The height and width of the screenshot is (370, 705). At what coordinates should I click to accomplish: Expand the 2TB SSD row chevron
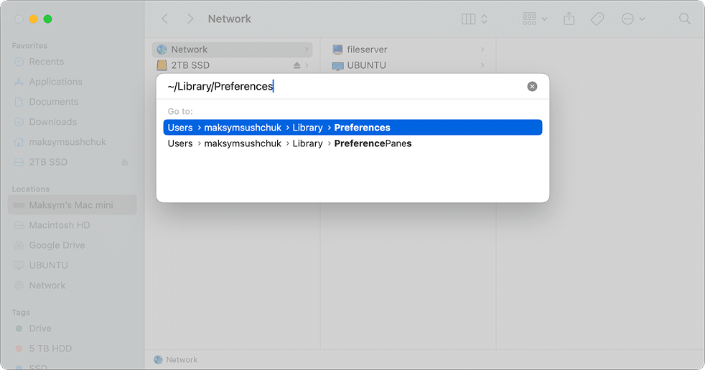(x=307, y=65)
